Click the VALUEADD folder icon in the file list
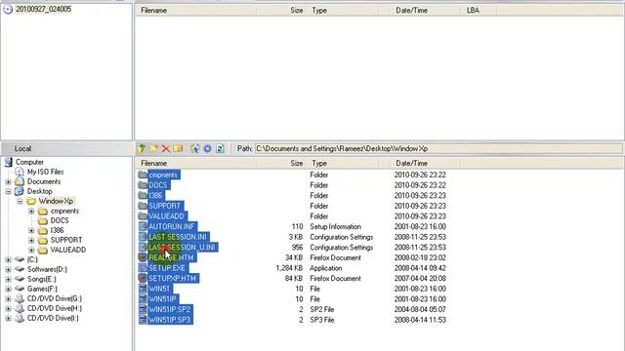 pos(143,216)
